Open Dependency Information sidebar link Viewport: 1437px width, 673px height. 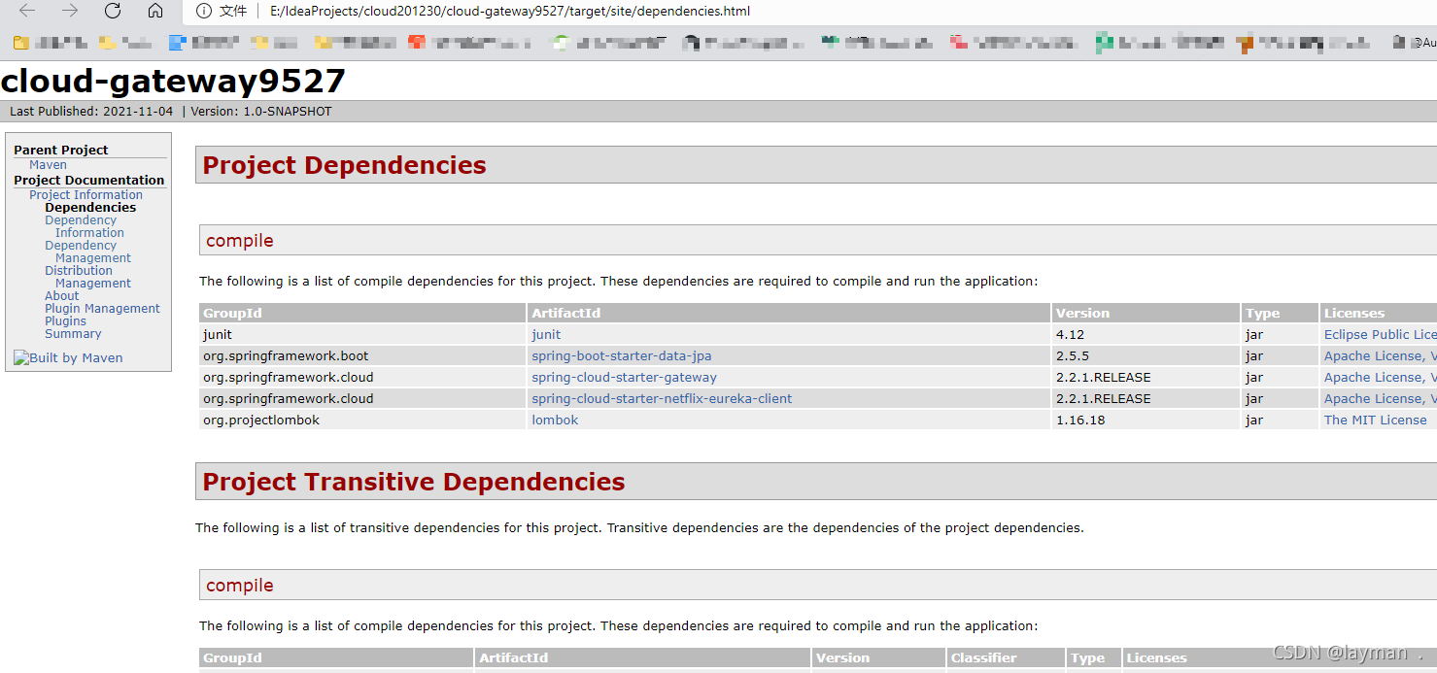point(85,226)
